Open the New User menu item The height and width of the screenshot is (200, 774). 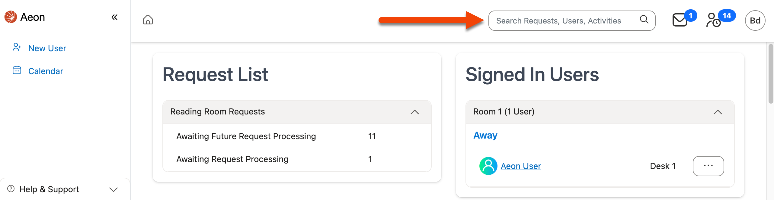tap(47, 48)
